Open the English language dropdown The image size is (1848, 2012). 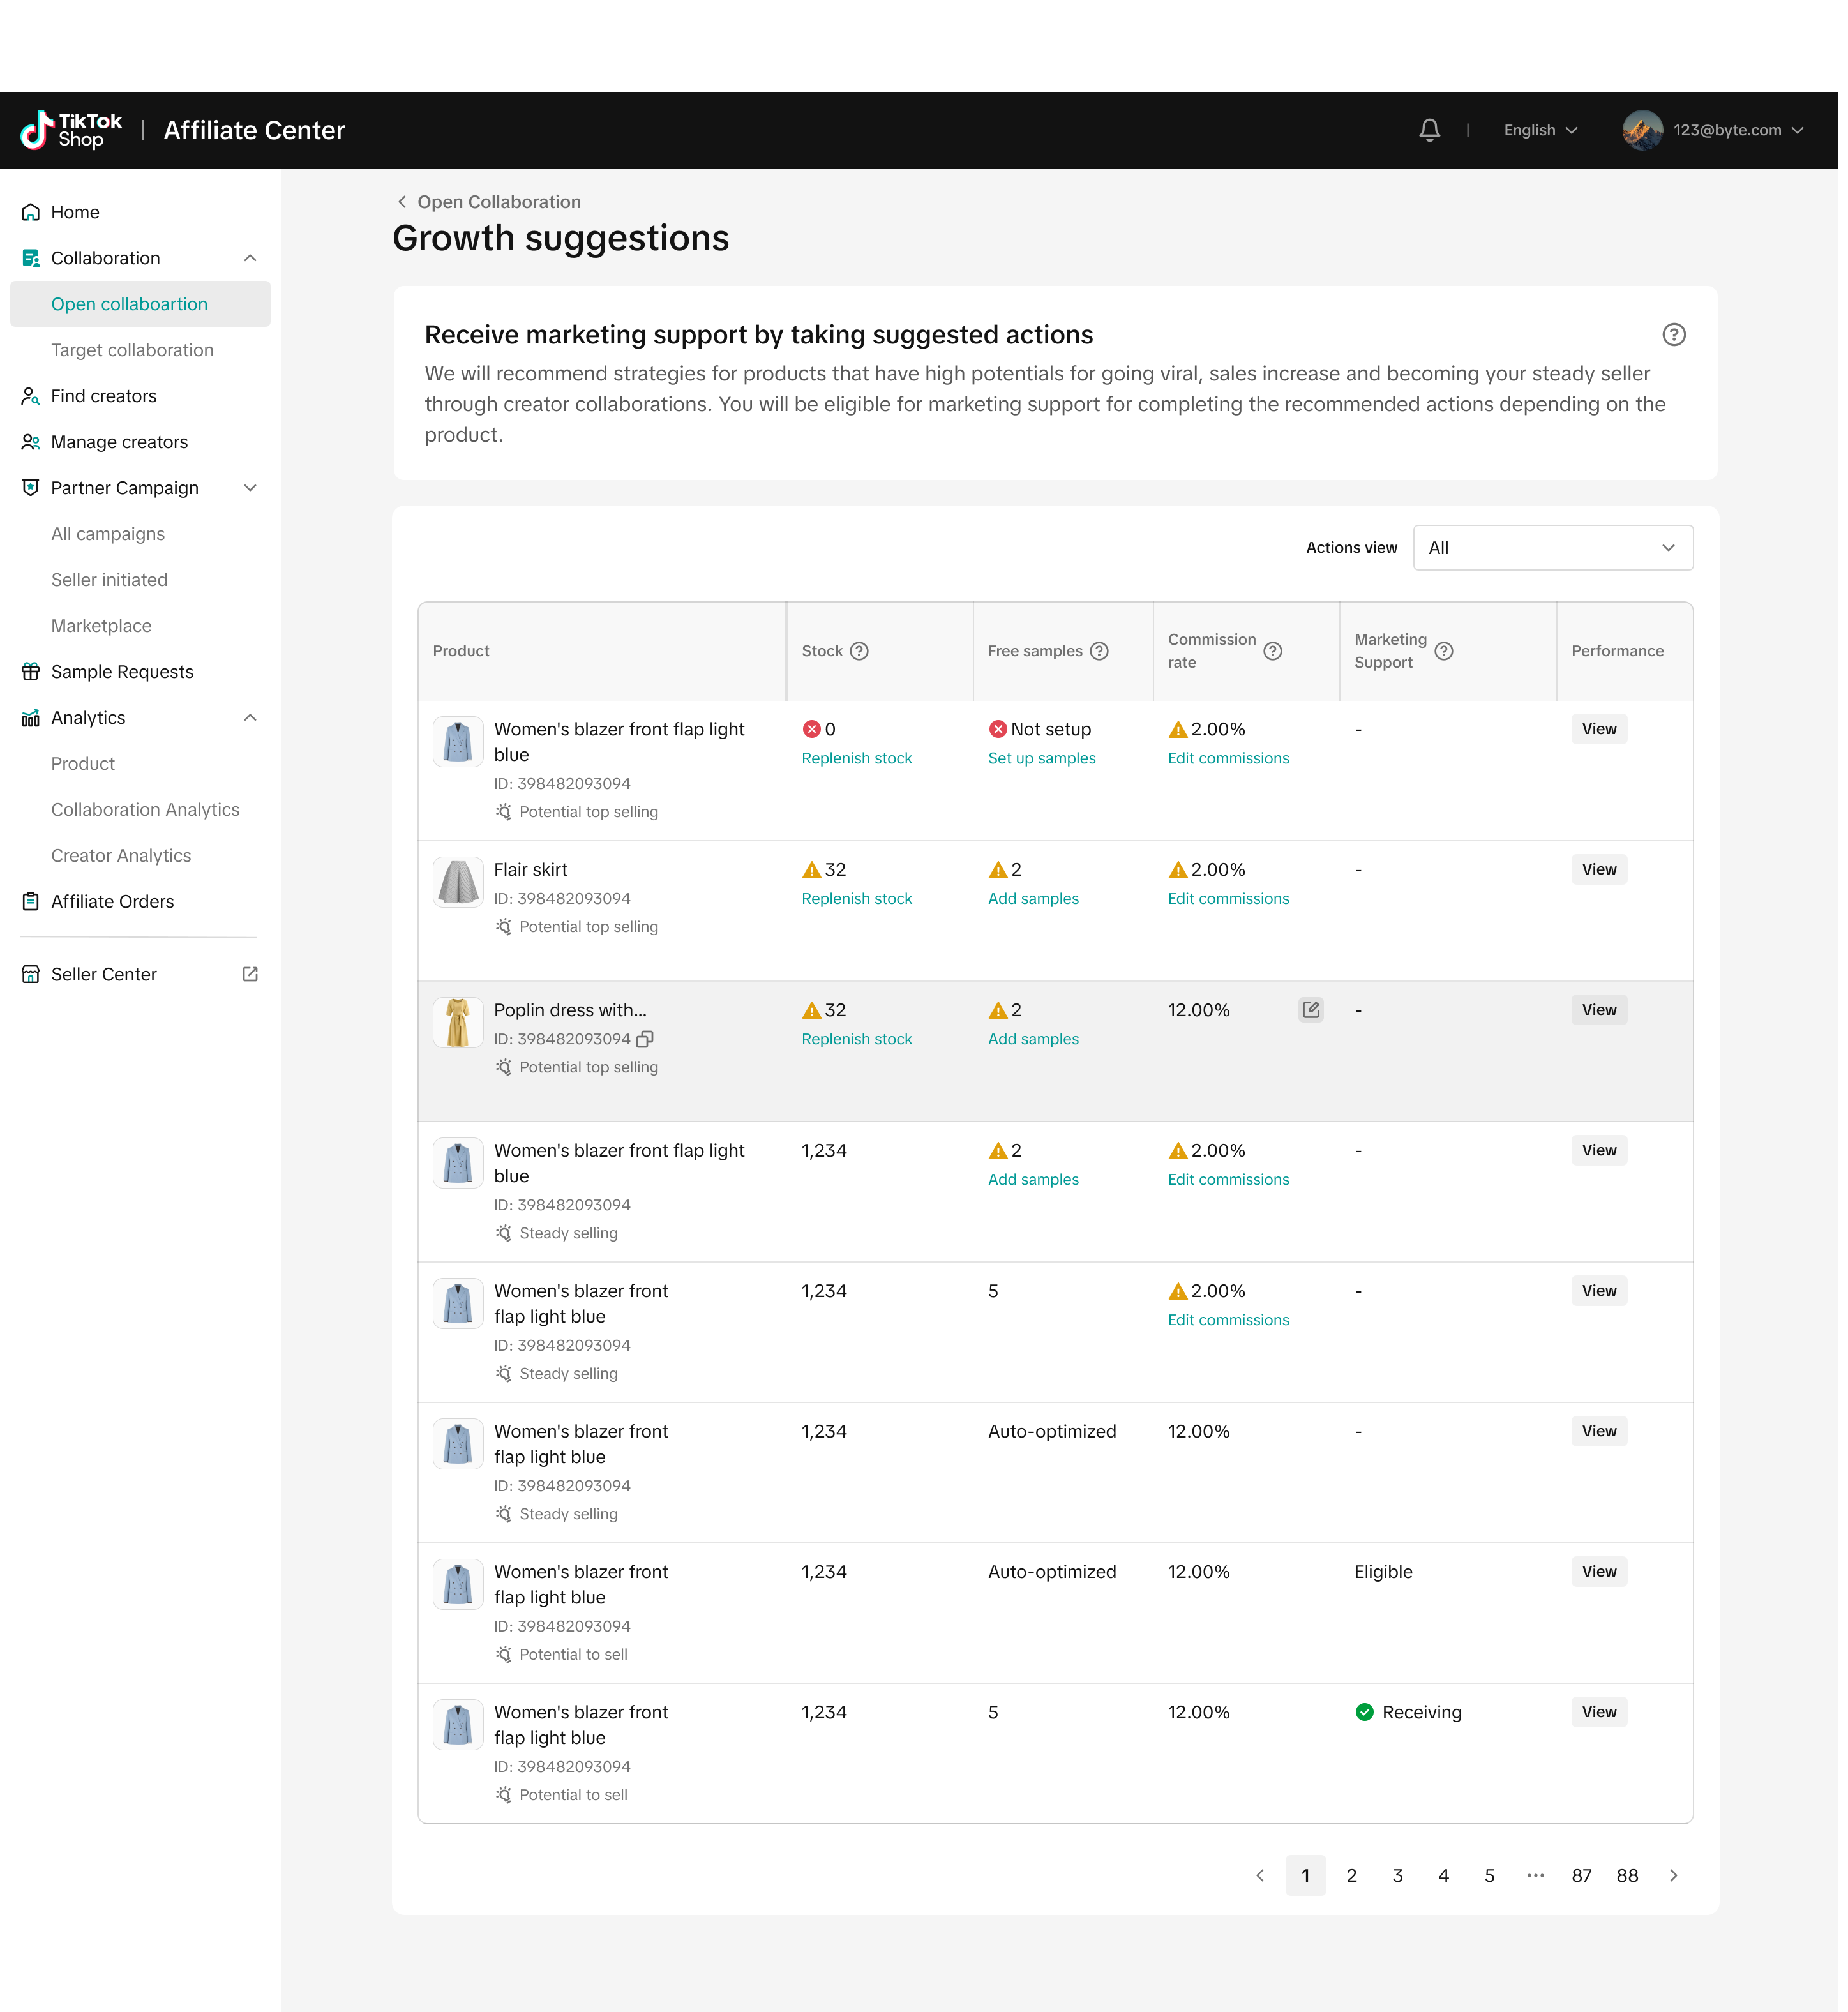pos(1540,130)
